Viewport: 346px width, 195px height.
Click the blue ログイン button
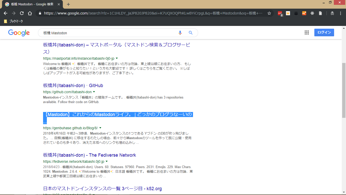[324, 32]
